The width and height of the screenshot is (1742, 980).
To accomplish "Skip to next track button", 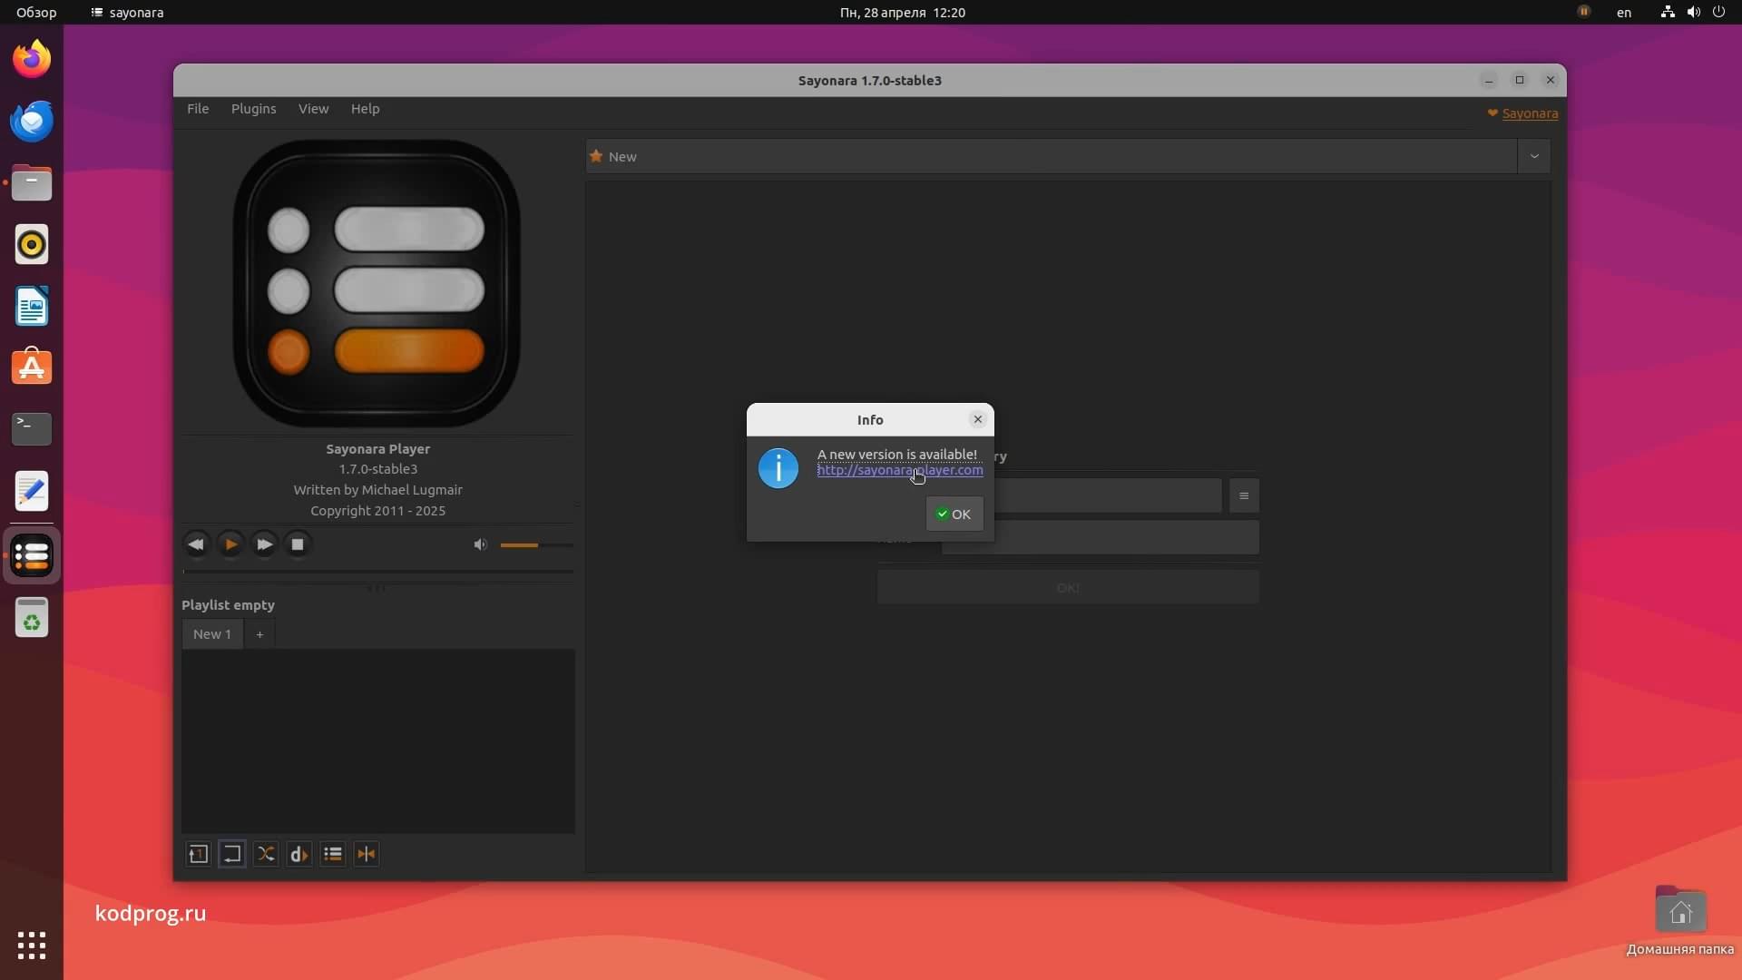I will 264,544.
